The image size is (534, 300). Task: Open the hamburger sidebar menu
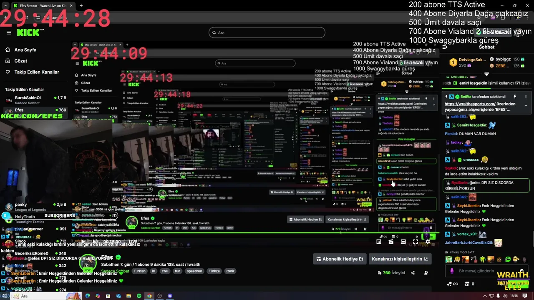9,32
